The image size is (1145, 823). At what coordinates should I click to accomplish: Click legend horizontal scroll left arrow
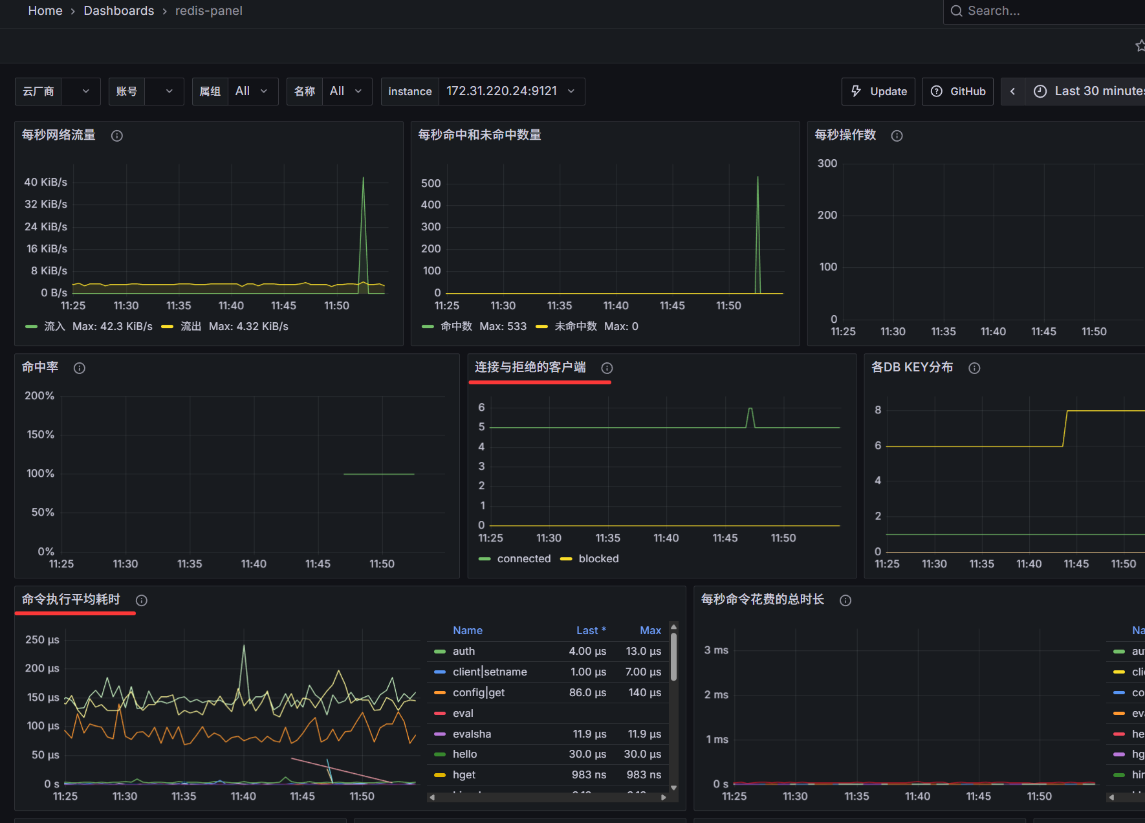432,798
